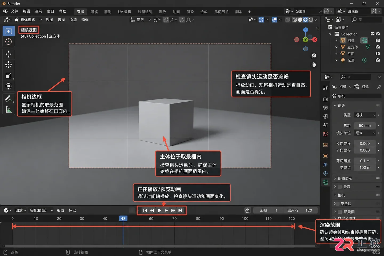This screenshot has height=256, width=384.
Task: Open the 镜头单位 毫米 dropdown
Action: pyautogui.click(x=365, y=133)
